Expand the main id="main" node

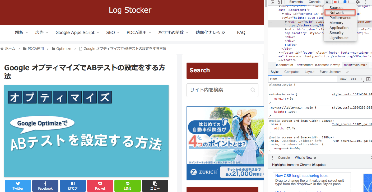pyautogui.click(x=286, y=22)
